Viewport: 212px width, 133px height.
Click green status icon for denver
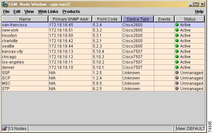coord(177,67)
